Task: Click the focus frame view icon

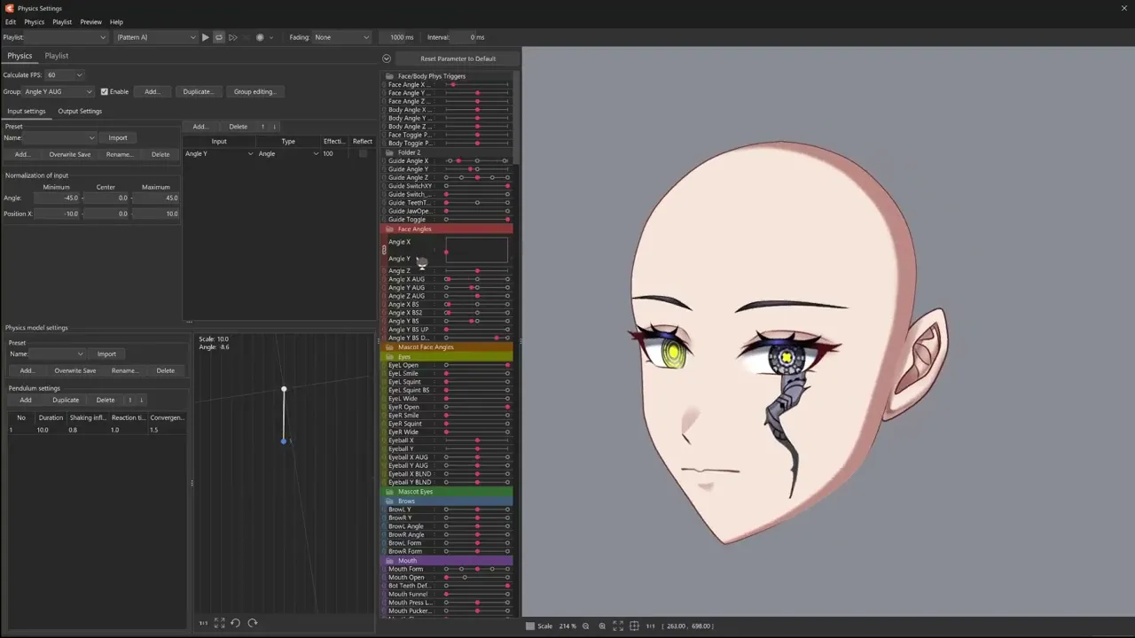Action: [x=634, y=626]
